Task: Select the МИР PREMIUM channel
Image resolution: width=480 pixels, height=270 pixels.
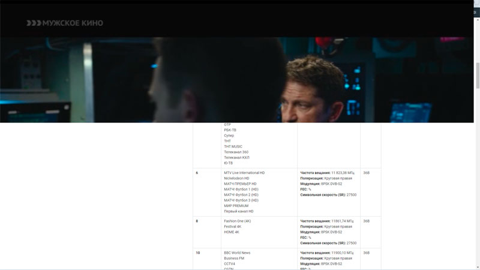Action: point(236,206)
